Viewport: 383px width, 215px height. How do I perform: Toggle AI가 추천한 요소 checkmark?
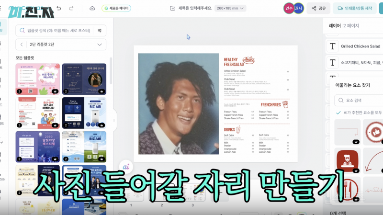(x=338, y=113)
